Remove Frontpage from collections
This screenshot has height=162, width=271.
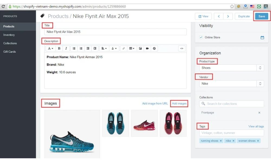(x=259, y=113)
